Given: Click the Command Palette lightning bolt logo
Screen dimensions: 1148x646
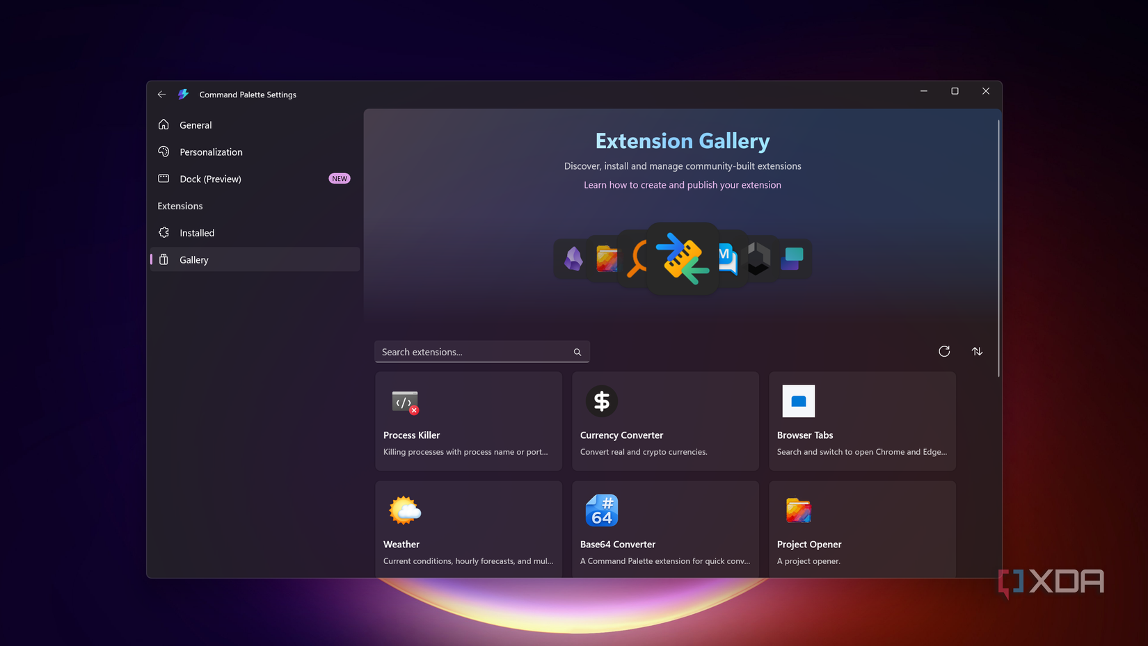Looking at the screenshot, I should (x=184, y=95).
